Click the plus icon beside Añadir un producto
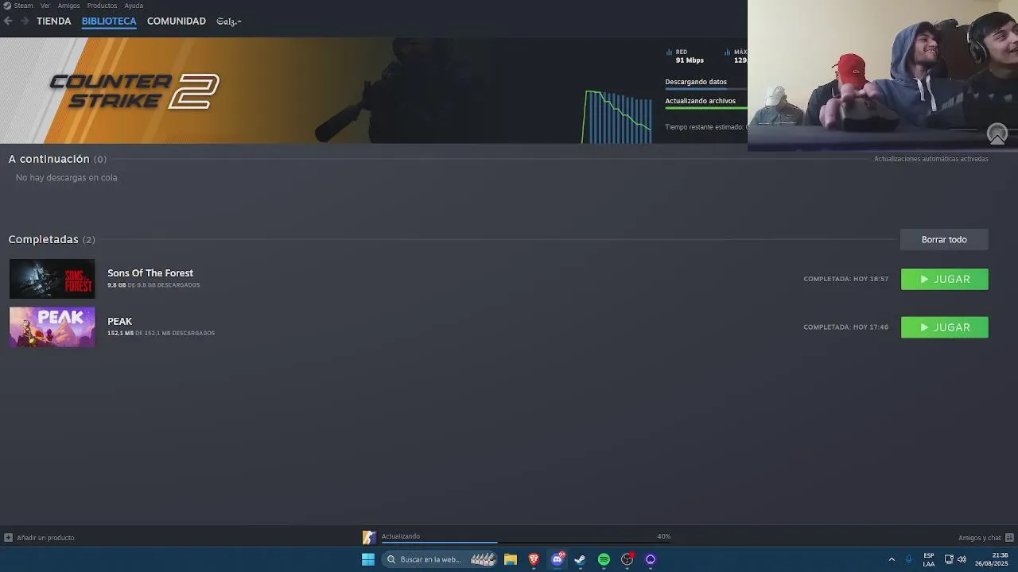This screenshot has height=572, width=1018. 8,537
